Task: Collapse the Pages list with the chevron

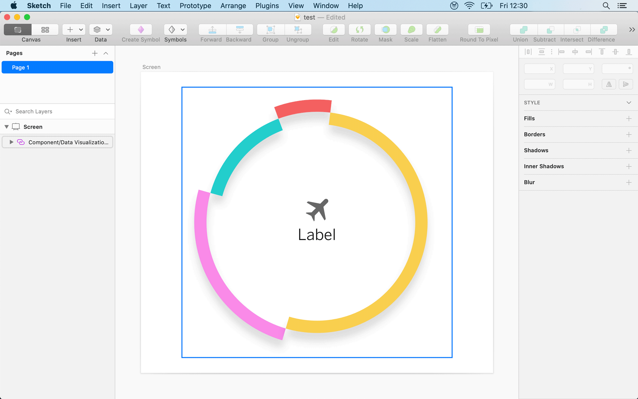Action: (106, 53)
